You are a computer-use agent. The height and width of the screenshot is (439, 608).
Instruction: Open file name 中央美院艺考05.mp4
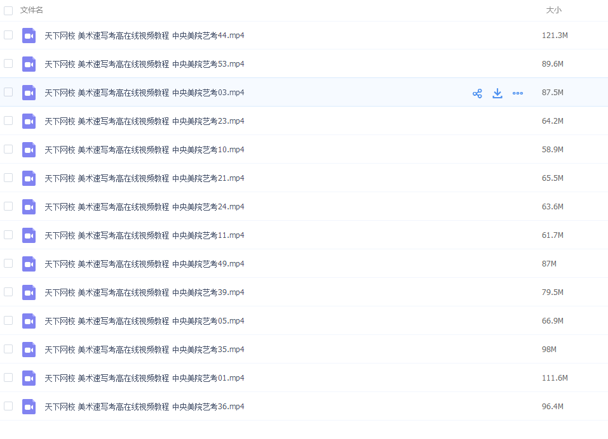coord(144,321)
